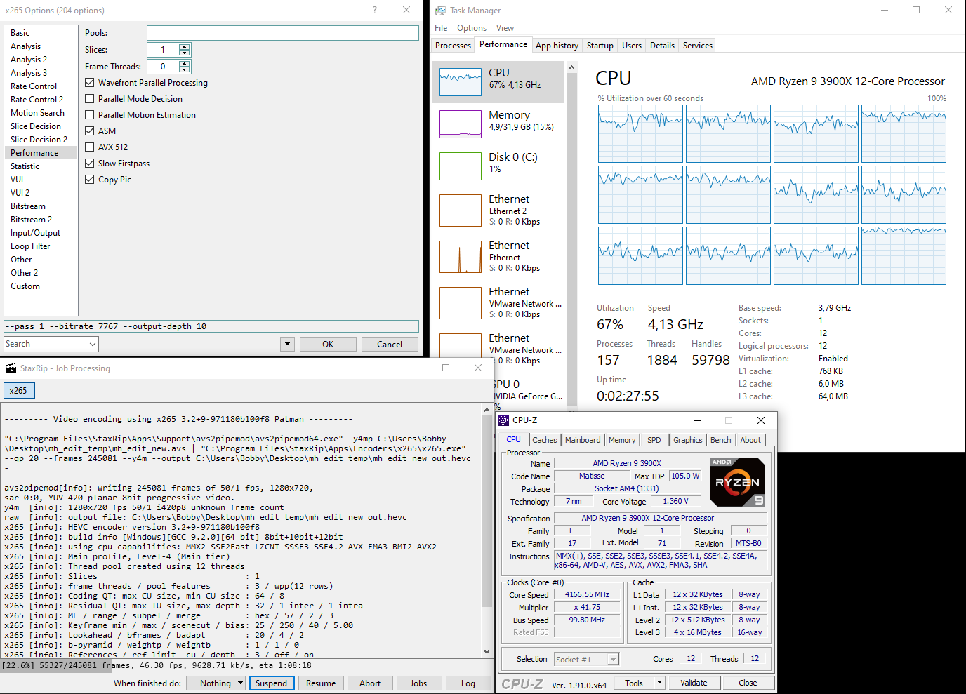Open the CPU-Z Tools dropdown arrow
Image resolution: width=966 pixels, height=694 pixels.
[x=659, y=683]
